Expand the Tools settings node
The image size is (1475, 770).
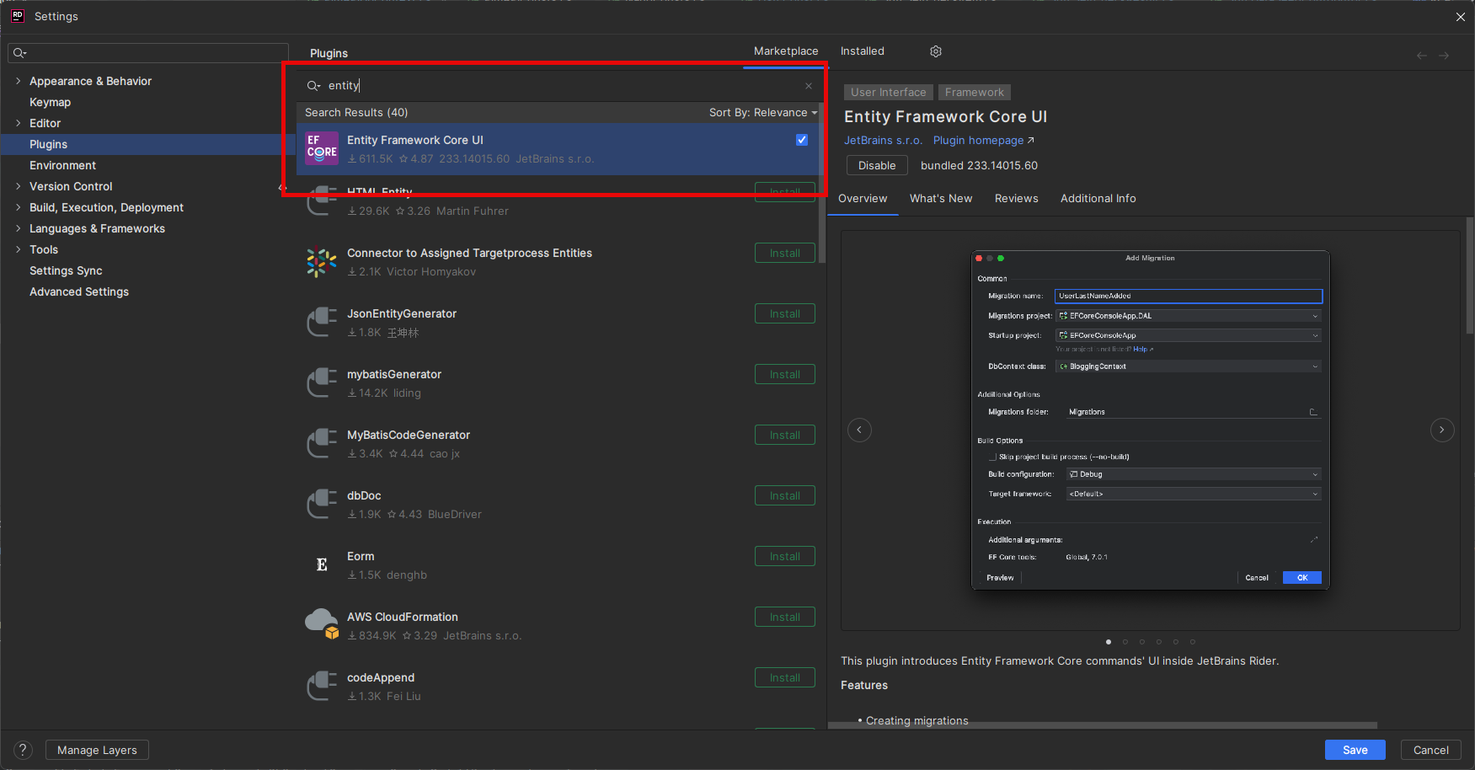19,249
